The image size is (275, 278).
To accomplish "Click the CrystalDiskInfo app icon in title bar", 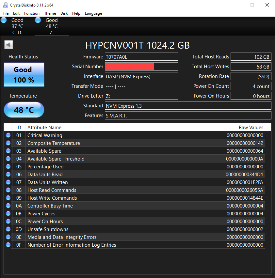I will point(6,5).
